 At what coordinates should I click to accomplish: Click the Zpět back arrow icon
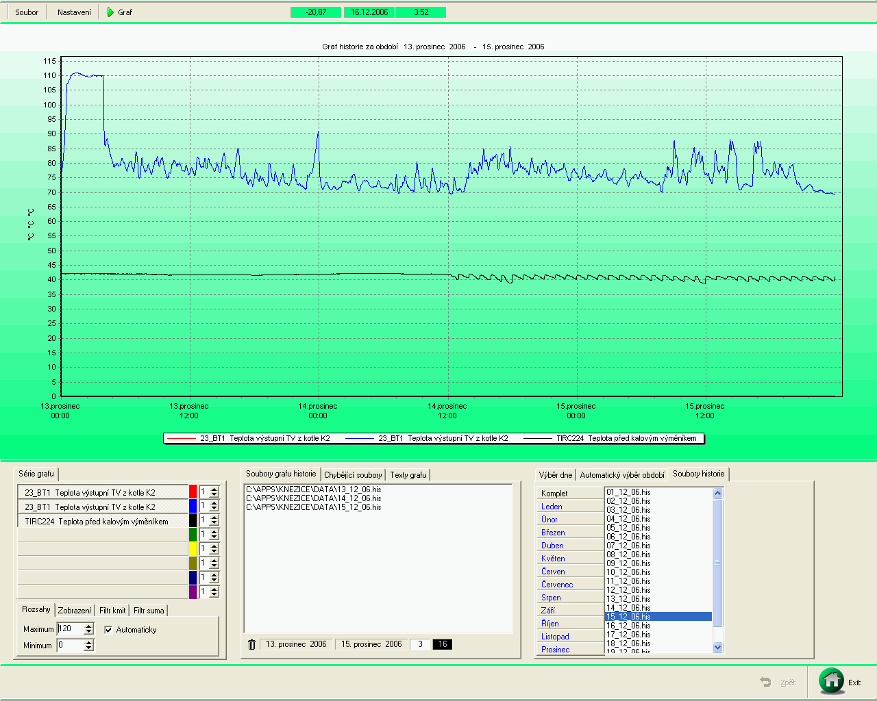[x=765, y=683]
